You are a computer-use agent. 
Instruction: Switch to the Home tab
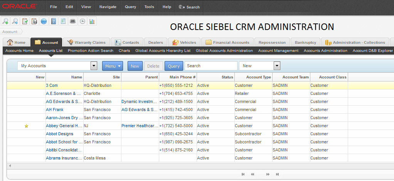(16, 42)
